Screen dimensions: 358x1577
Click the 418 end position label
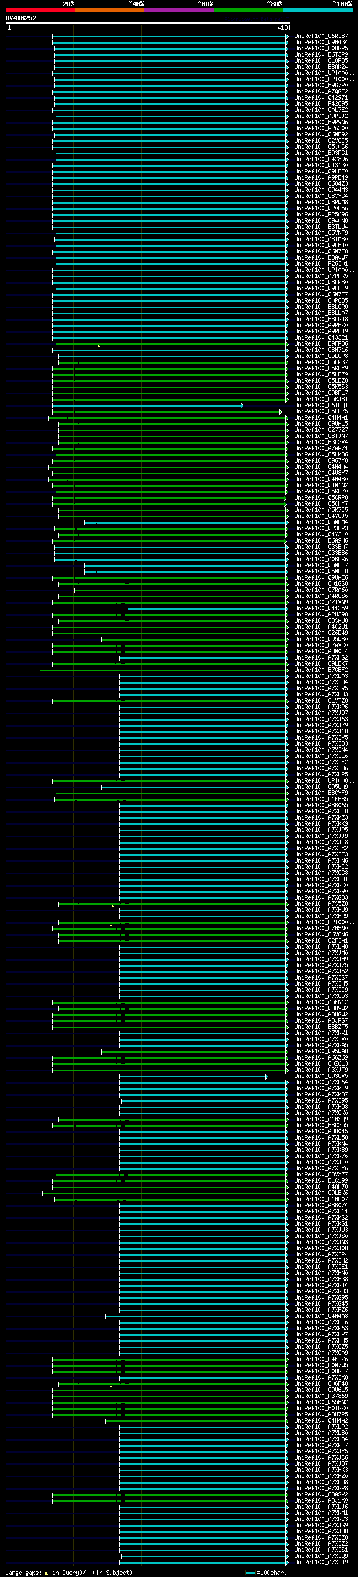282,27
